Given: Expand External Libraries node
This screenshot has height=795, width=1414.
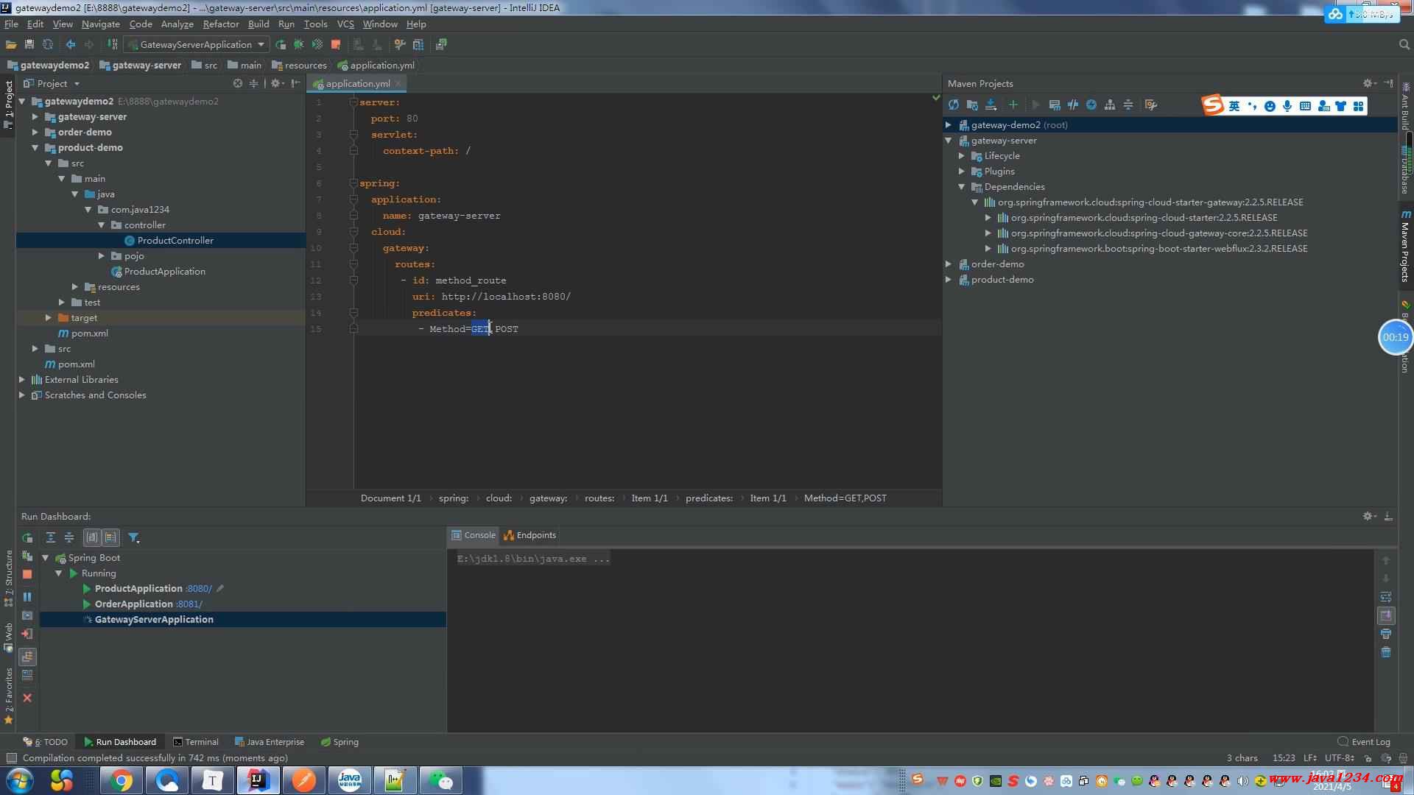Looking at the screenshot, I should (x=21, y=379).
